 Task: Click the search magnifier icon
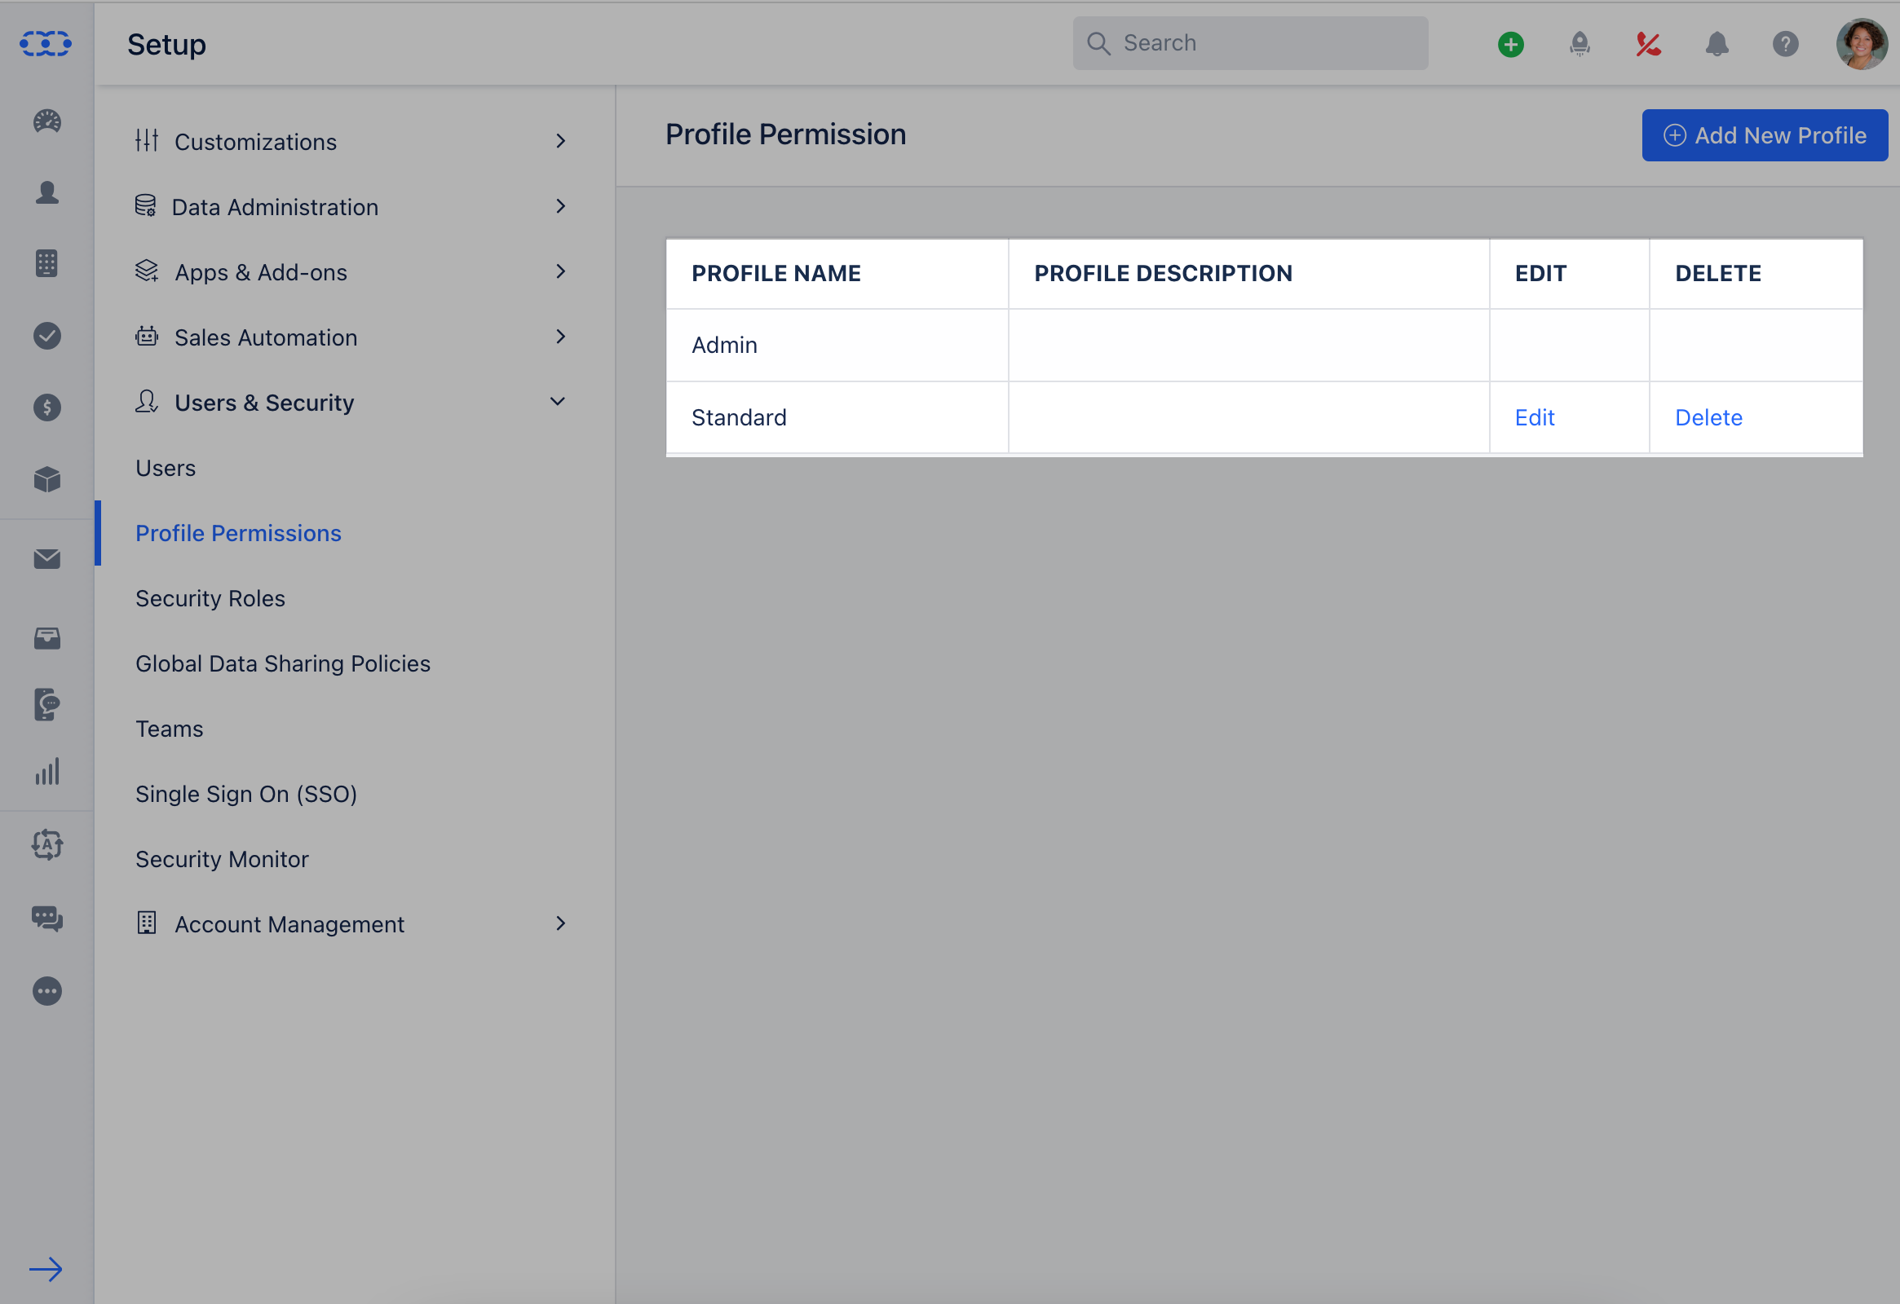(x=1098, y=43)
